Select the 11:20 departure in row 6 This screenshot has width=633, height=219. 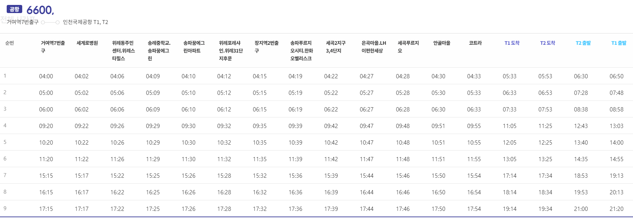46,159
